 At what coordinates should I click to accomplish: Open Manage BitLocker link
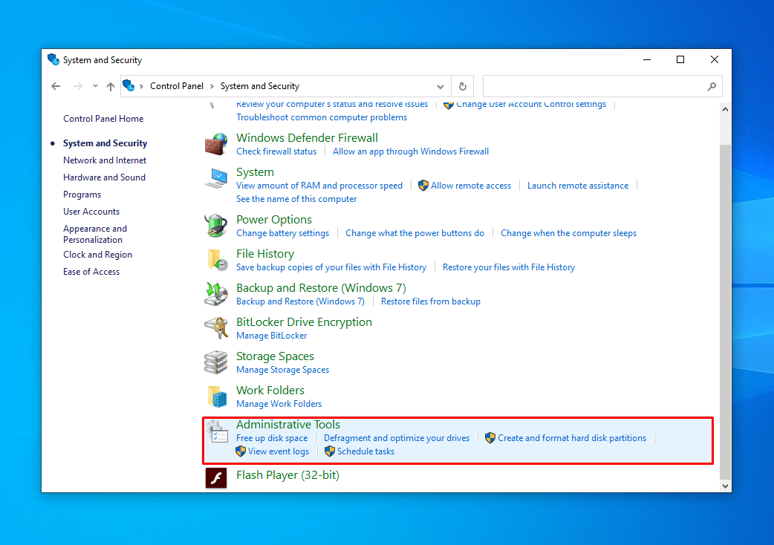pos(271,336)
